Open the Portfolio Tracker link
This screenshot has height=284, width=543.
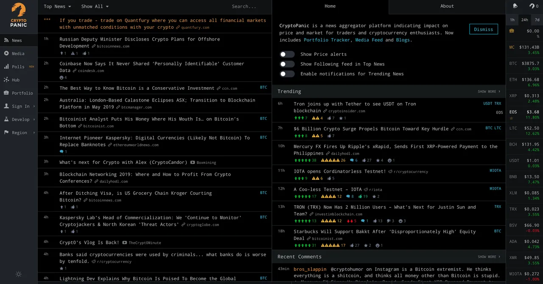coord(327,40)
